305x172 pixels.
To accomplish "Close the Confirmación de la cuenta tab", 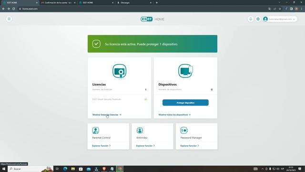I will coord(75,3).
